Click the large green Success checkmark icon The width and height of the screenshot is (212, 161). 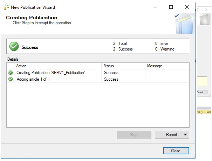(x=14, y=46)
